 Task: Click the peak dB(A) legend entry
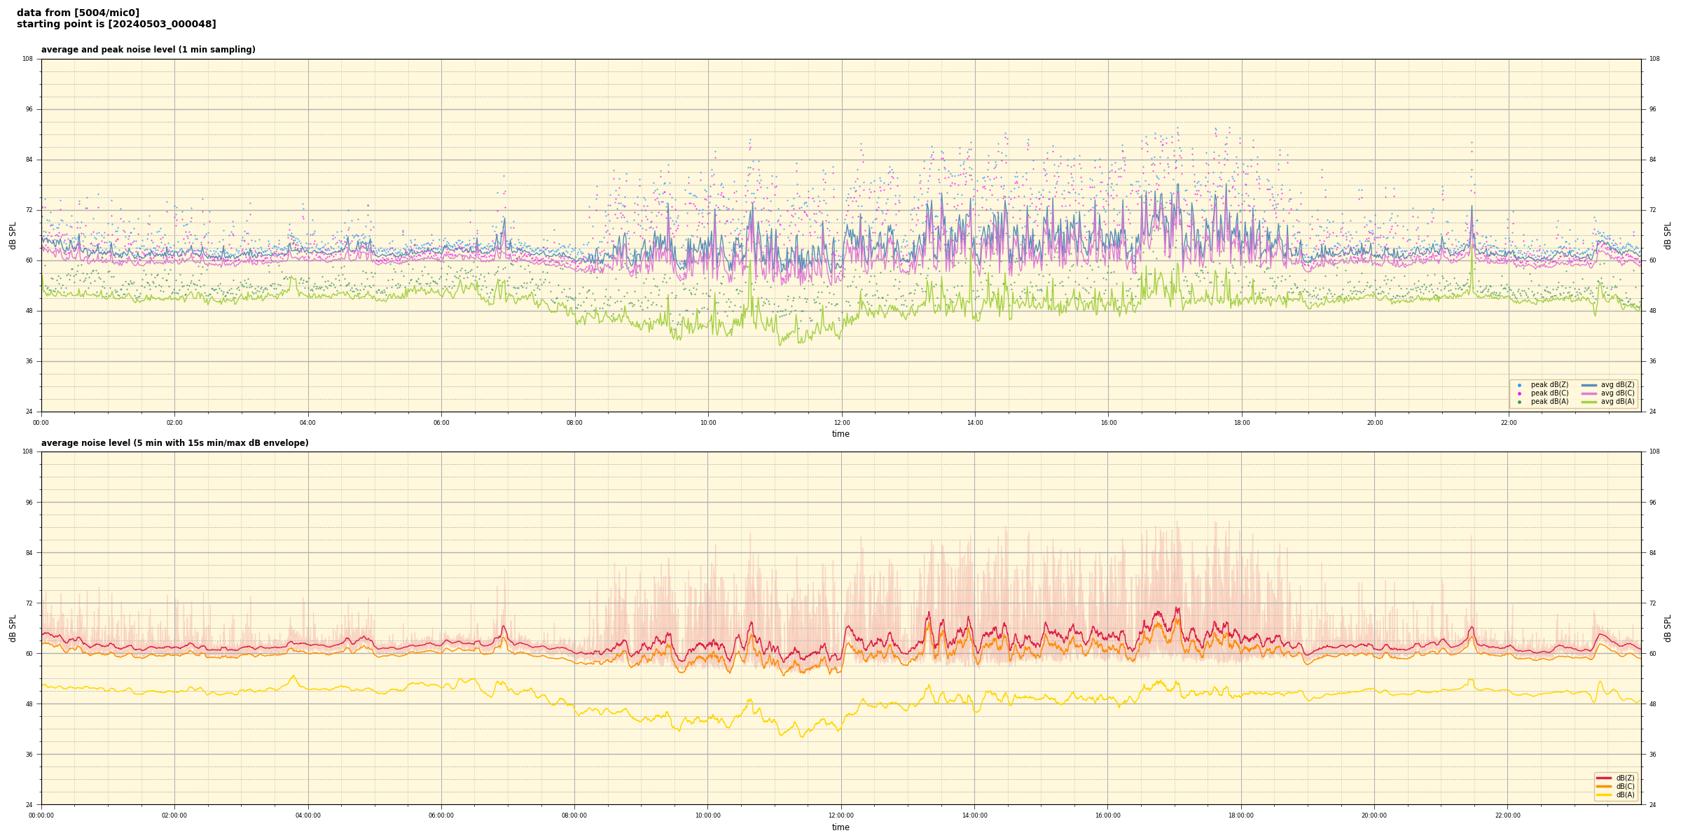click(1549, 402)
